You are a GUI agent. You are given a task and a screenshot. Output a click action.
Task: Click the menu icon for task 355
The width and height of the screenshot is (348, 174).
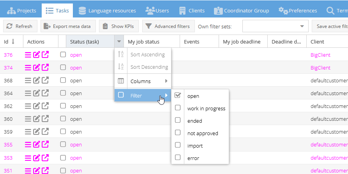[x=28, y=144]
